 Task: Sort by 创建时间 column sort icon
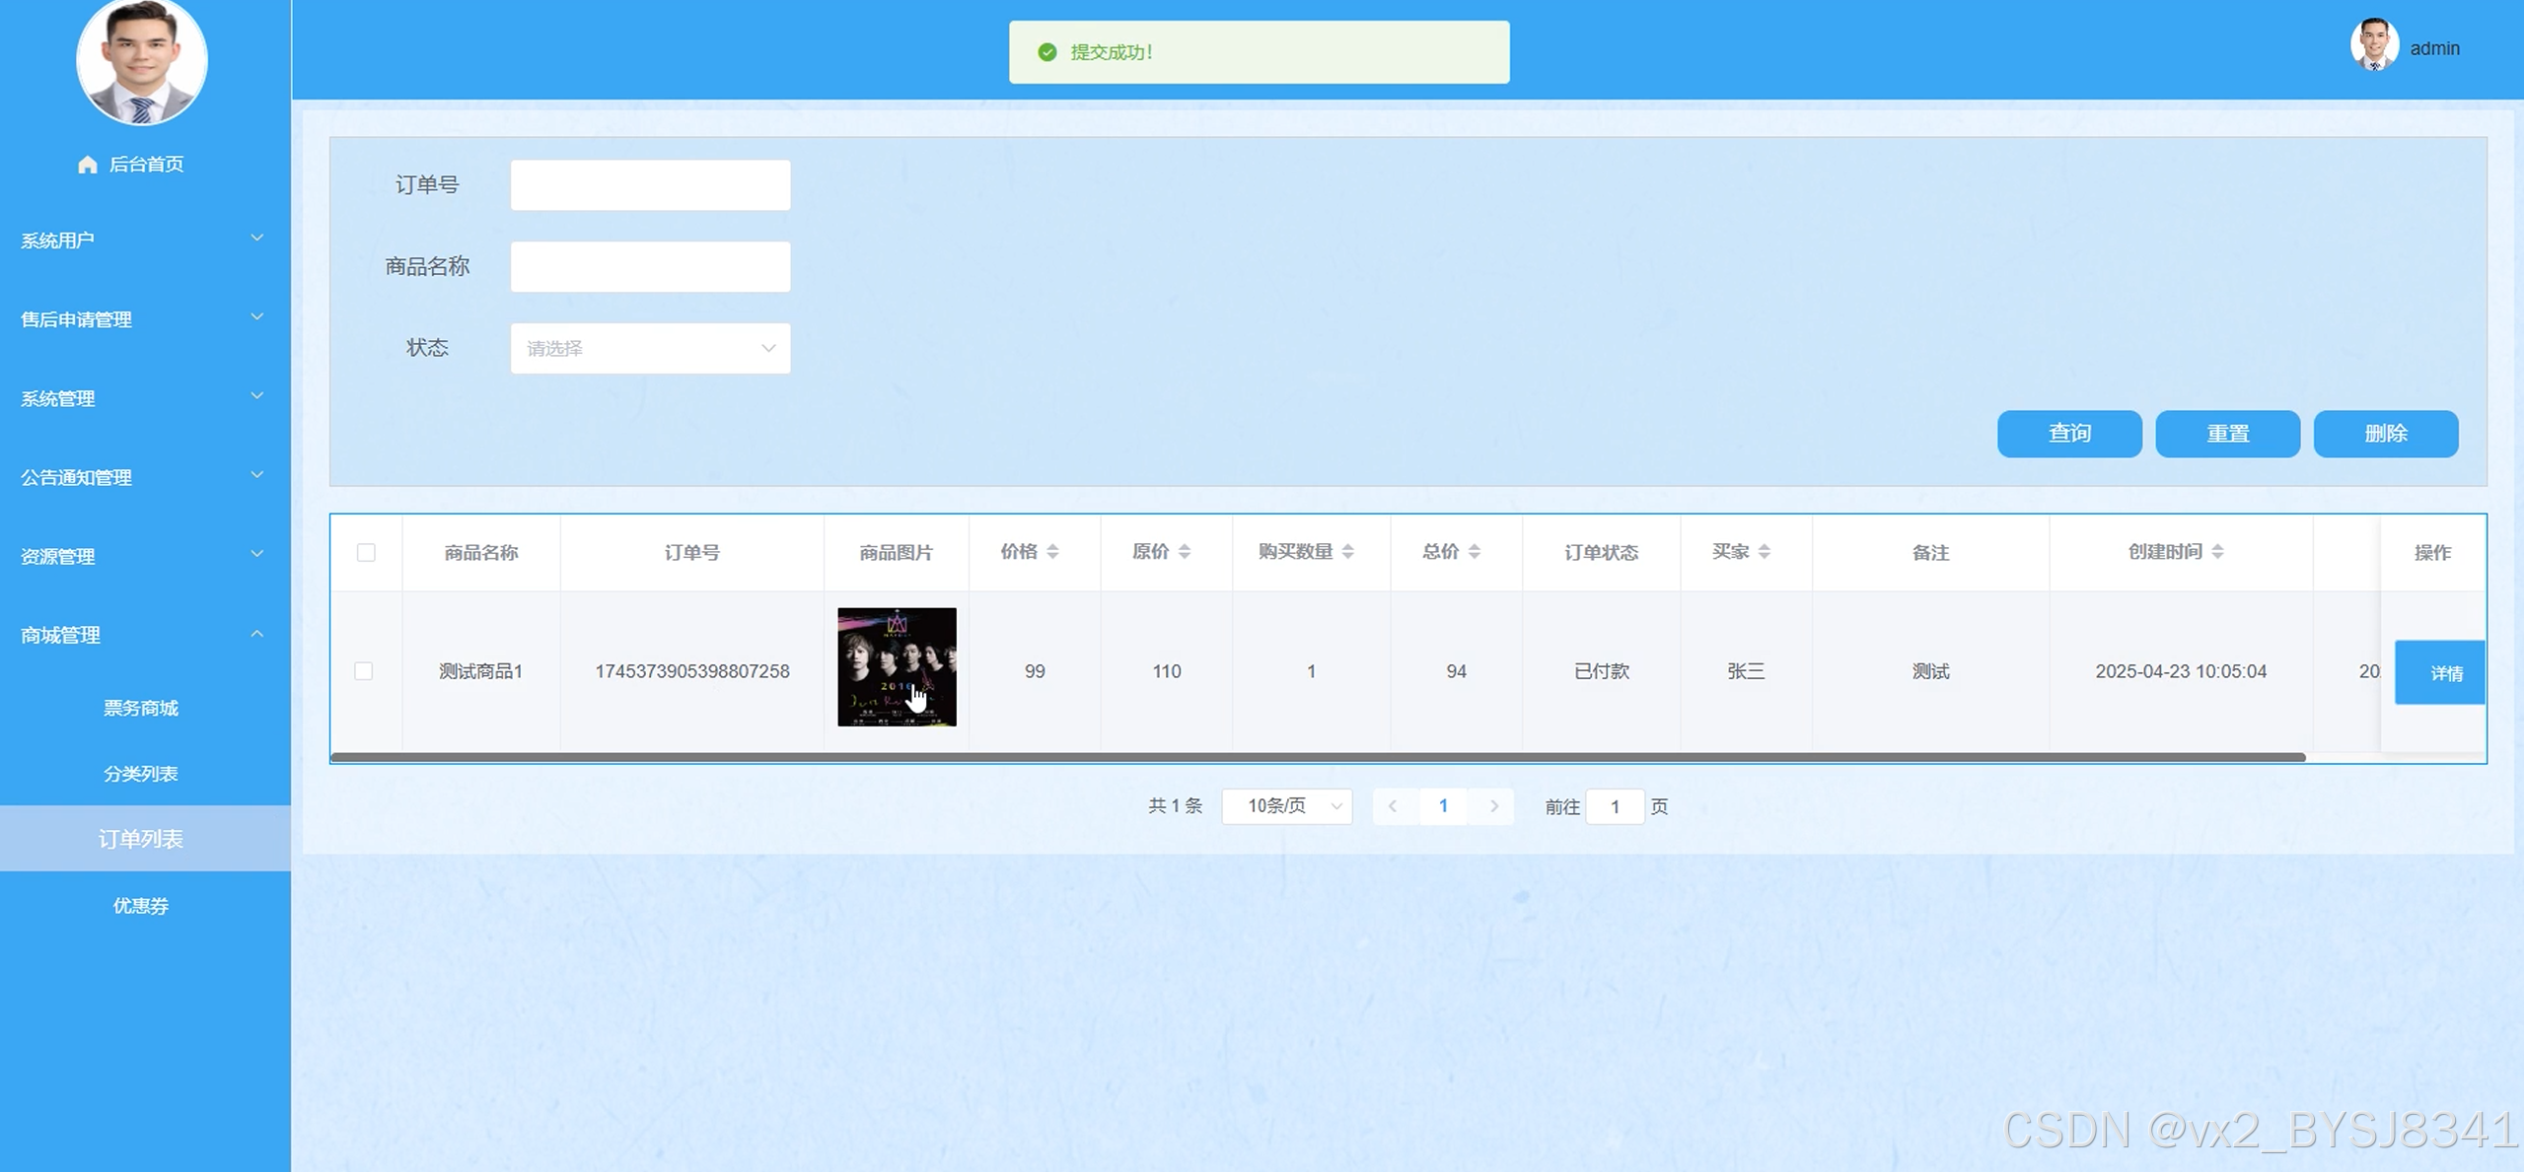pyautogui.click(x=2217, y=552)
